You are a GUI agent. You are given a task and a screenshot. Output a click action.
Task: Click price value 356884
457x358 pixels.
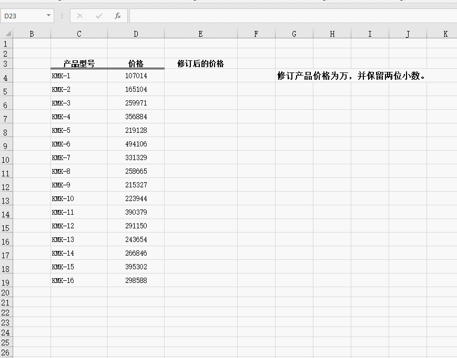point(136,117)
